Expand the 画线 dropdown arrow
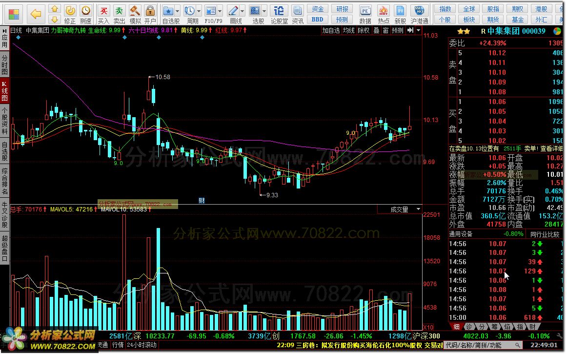The width and height of the screenshot is (567, 354). (243, 11)
